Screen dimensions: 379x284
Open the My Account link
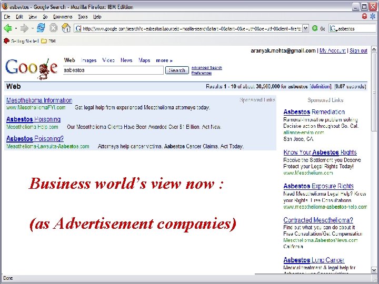pyautogui.click(x=333, y=50)
